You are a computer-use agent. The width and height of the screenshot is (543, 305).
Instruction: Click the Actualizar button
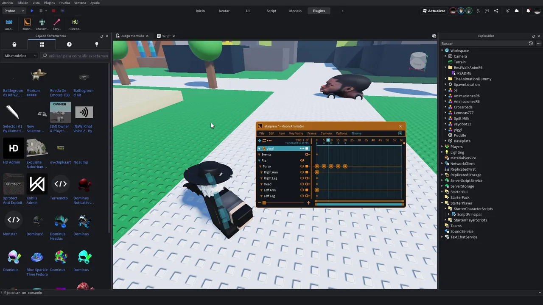pyautogui.click(x=434, y=11)
